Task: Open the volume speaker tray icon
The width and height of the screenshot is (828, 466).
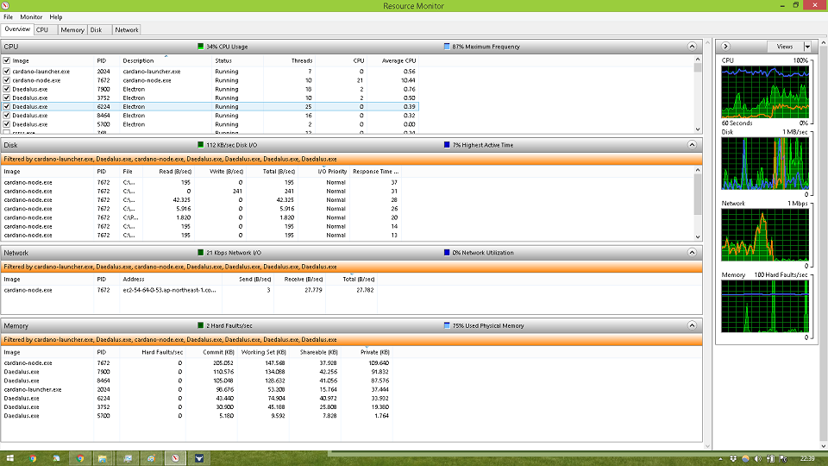Action: [x=758, y=458]
